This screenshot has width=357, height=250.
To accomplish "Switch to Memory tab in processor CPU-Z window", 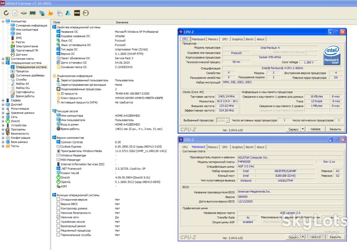I will tap(213, 39).
